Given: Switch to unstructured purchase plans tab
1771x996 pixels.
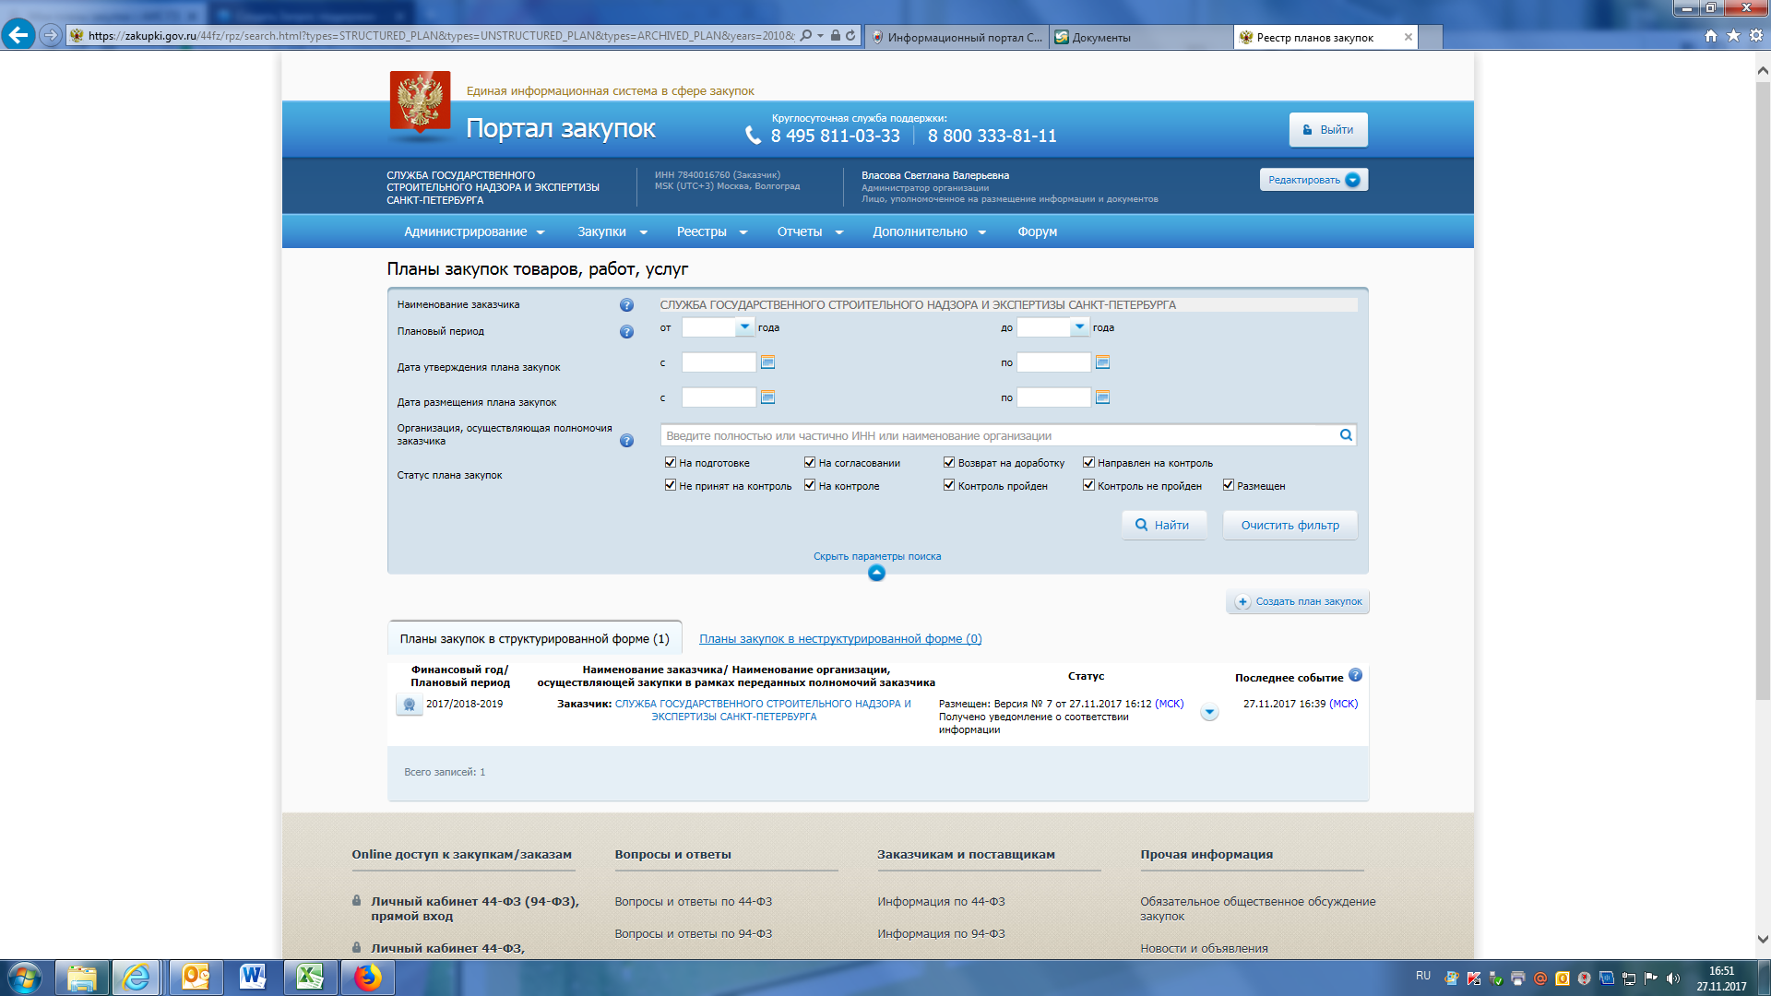Looking at the screenshot, I should 839,638.
